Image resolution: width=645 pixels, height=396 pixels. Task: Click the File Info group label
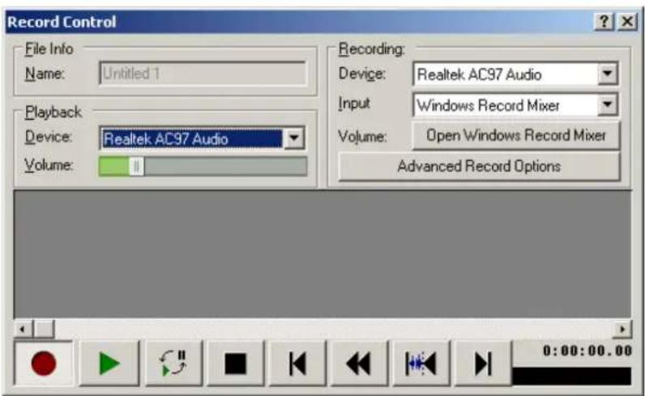point(49,49)
